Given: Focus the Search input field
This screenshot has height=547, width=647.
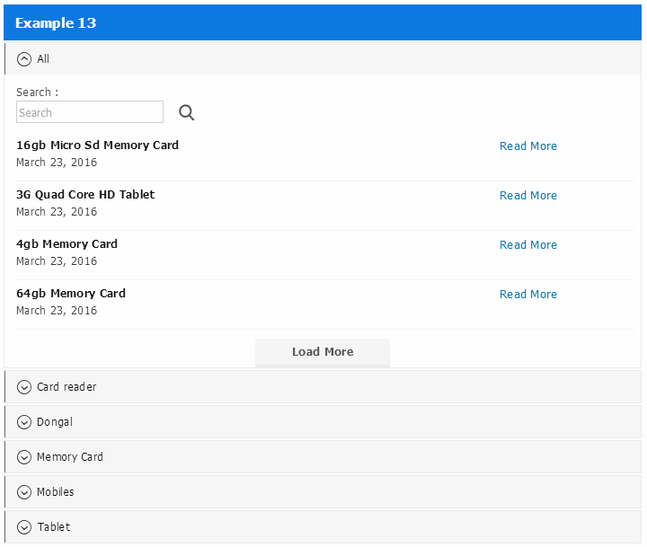Looking at the screenshot, I should click(90, 111).
